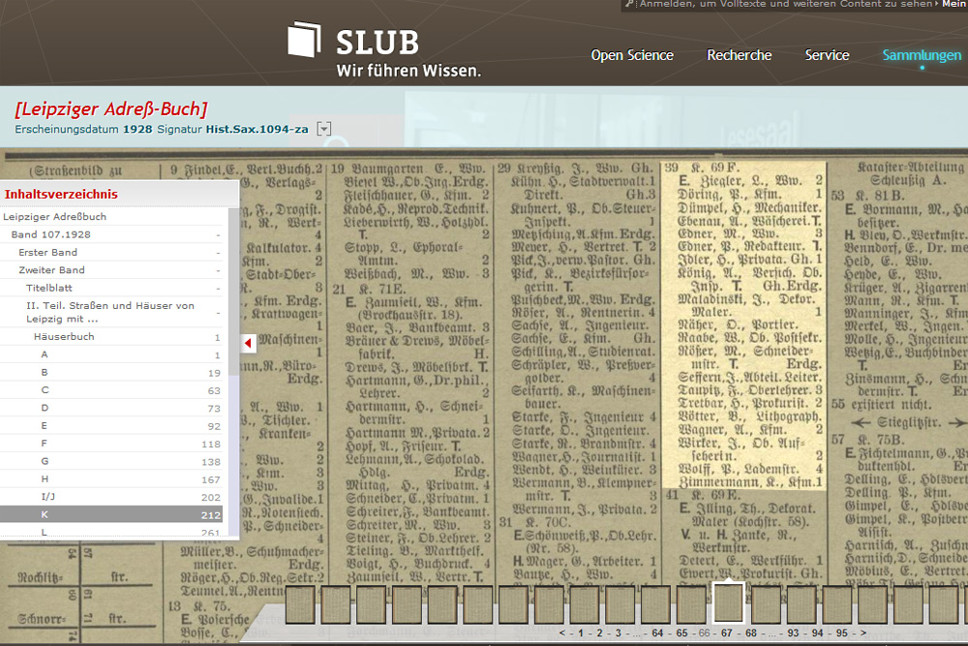Collapse the table of contents panel arrow
The image size is (968, 646).
pyautogui.click(x=248, y=343)
